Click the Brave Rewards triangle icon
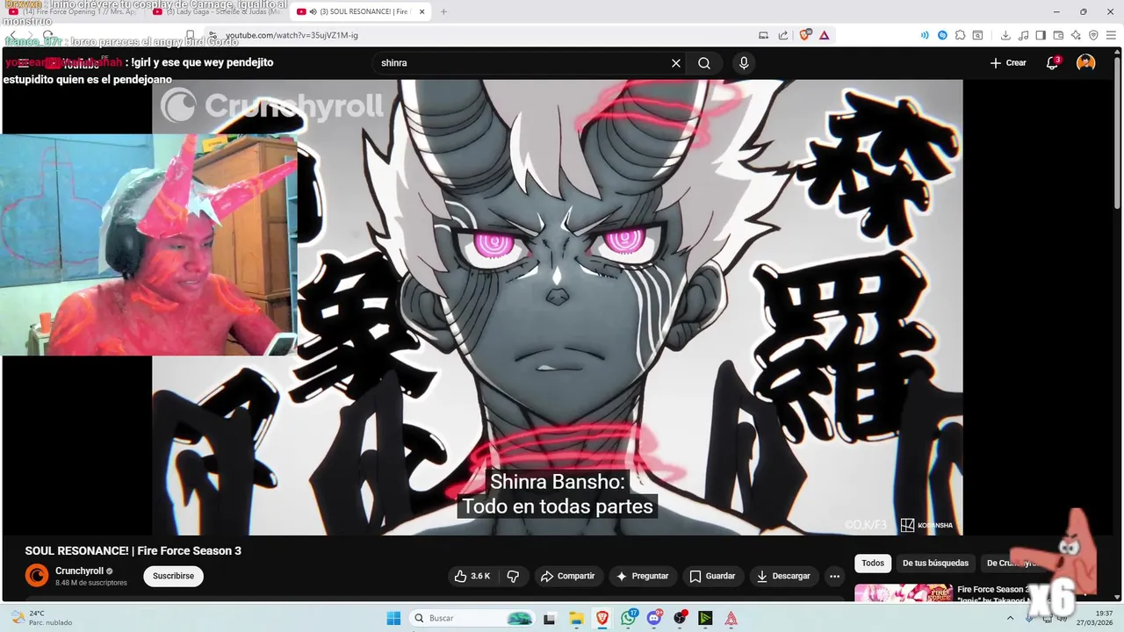 [x=825, y=35]
